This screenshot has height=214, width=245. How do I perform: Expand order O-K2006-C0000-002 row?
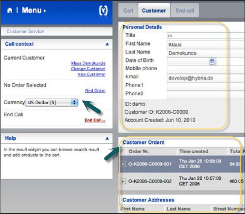pyautogui.click(x=123, y=181)
